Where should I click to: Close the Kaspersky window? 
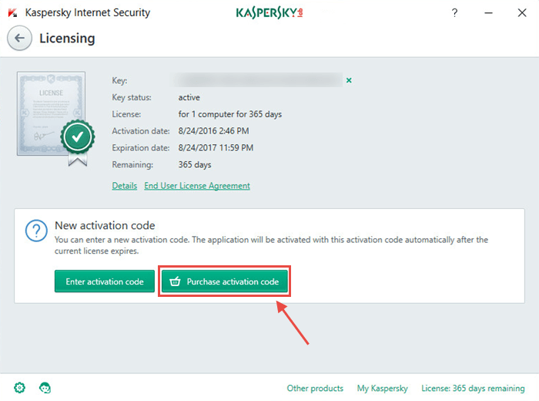pyautogui.click(x=522, y=13)
